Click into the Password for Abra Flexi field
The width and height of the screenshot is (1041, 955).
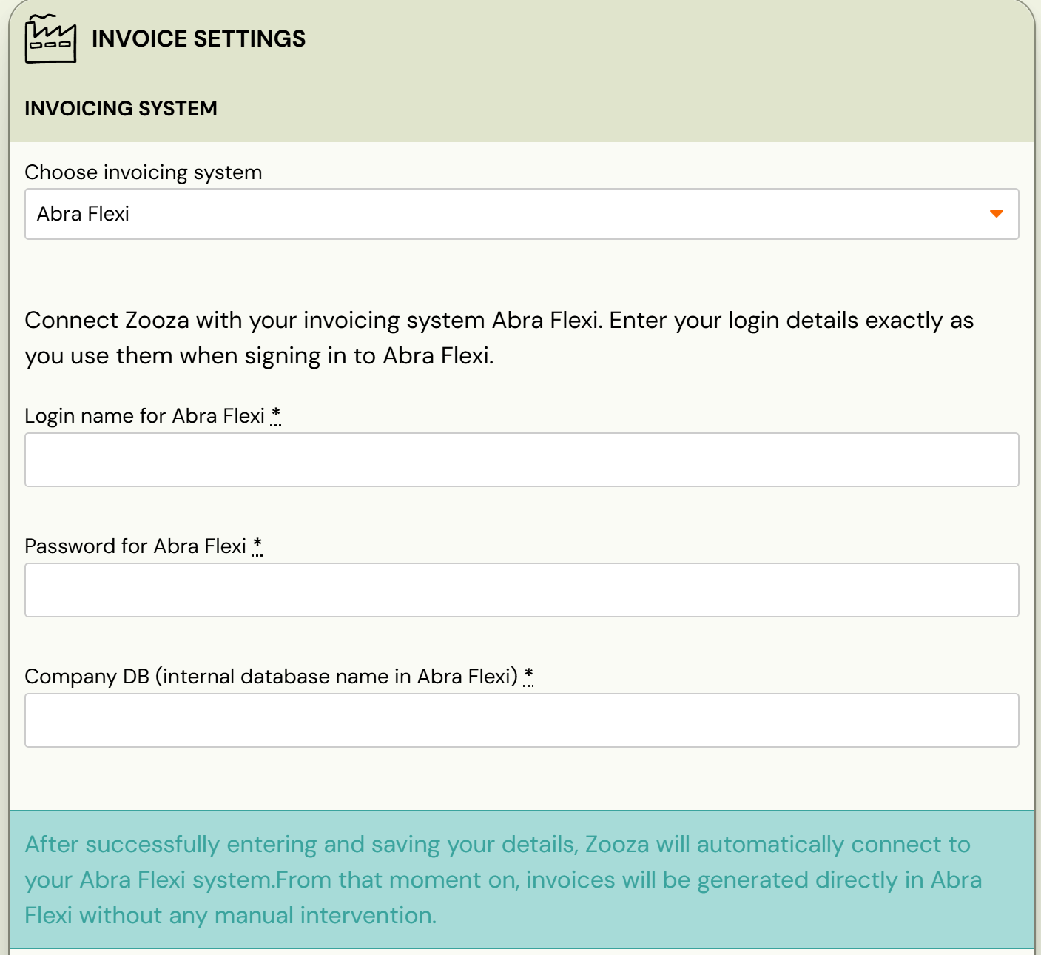click(522, 590)
